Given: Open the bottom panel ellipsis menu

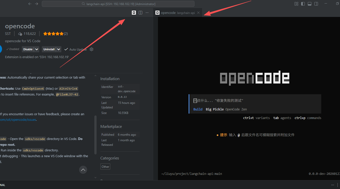Looking at the screenshot, I should click(333, 185).
